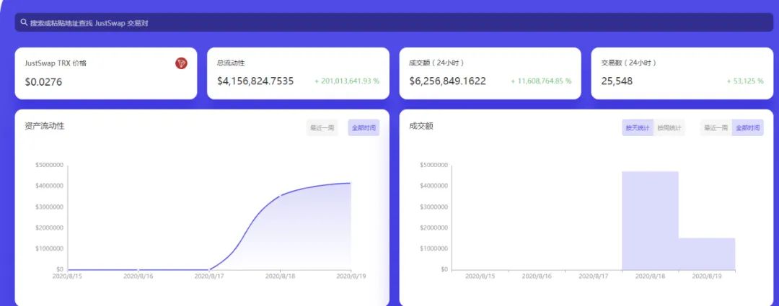779x306 pixels.
Task: Click the 2020/8/18 point on liquidity curve
Action: tap(280, 195)
